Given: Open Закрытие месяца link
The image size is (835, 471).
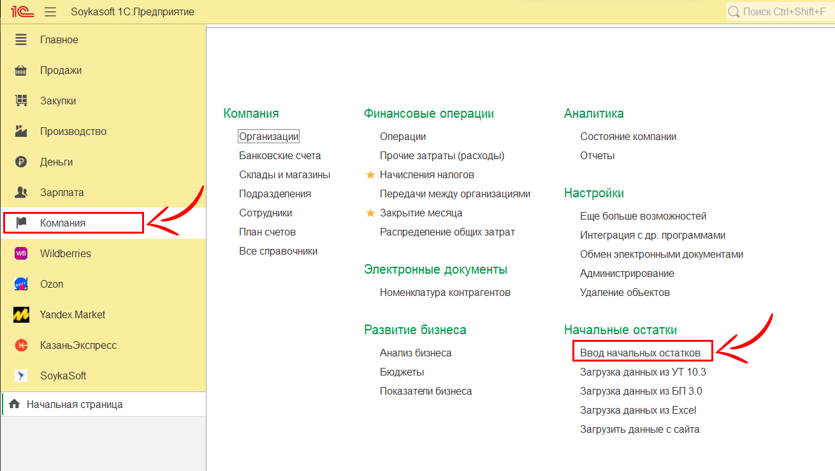Looking at the screenshot, I should click(x=421, y=213).
